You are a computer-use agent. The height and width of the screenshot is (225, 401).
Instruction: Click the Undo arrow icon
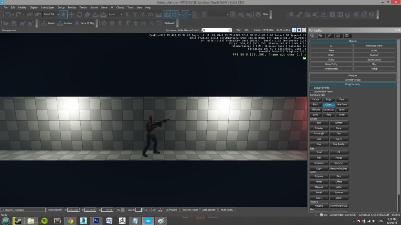point(7,14)
